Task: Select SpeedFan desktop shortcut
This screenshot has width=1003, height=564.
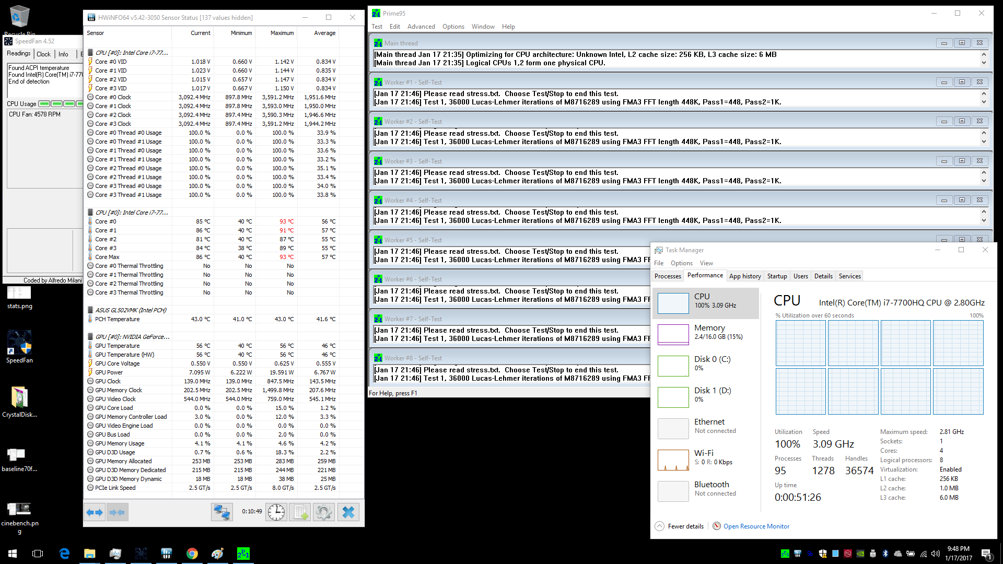Action: (19, 347)
